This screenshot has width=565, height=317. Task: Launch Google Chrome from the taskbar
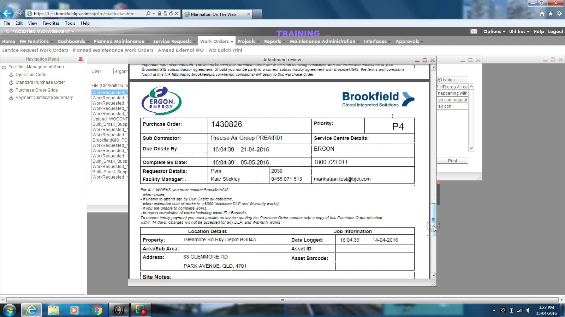[x=97, y=310]
